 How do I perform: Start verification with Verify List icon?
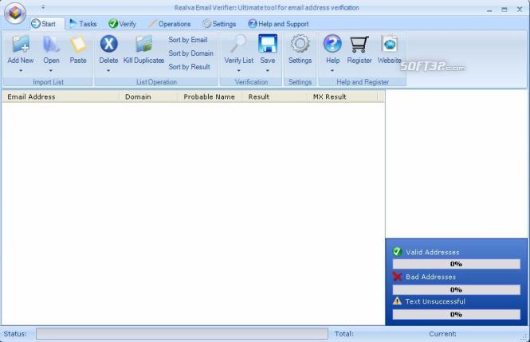(x=238, y=45)
